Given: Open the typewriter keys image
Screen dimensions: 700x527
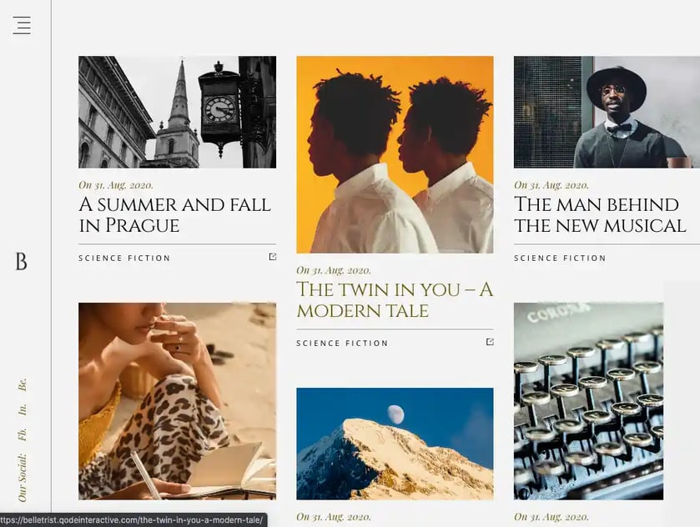Looking at the screenshot, I should [x=588, y=401].
